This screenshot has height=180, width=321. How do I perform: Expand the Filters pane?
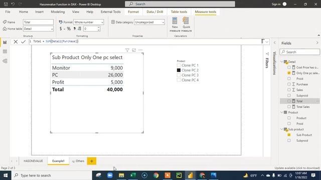(x=267, y=54)
